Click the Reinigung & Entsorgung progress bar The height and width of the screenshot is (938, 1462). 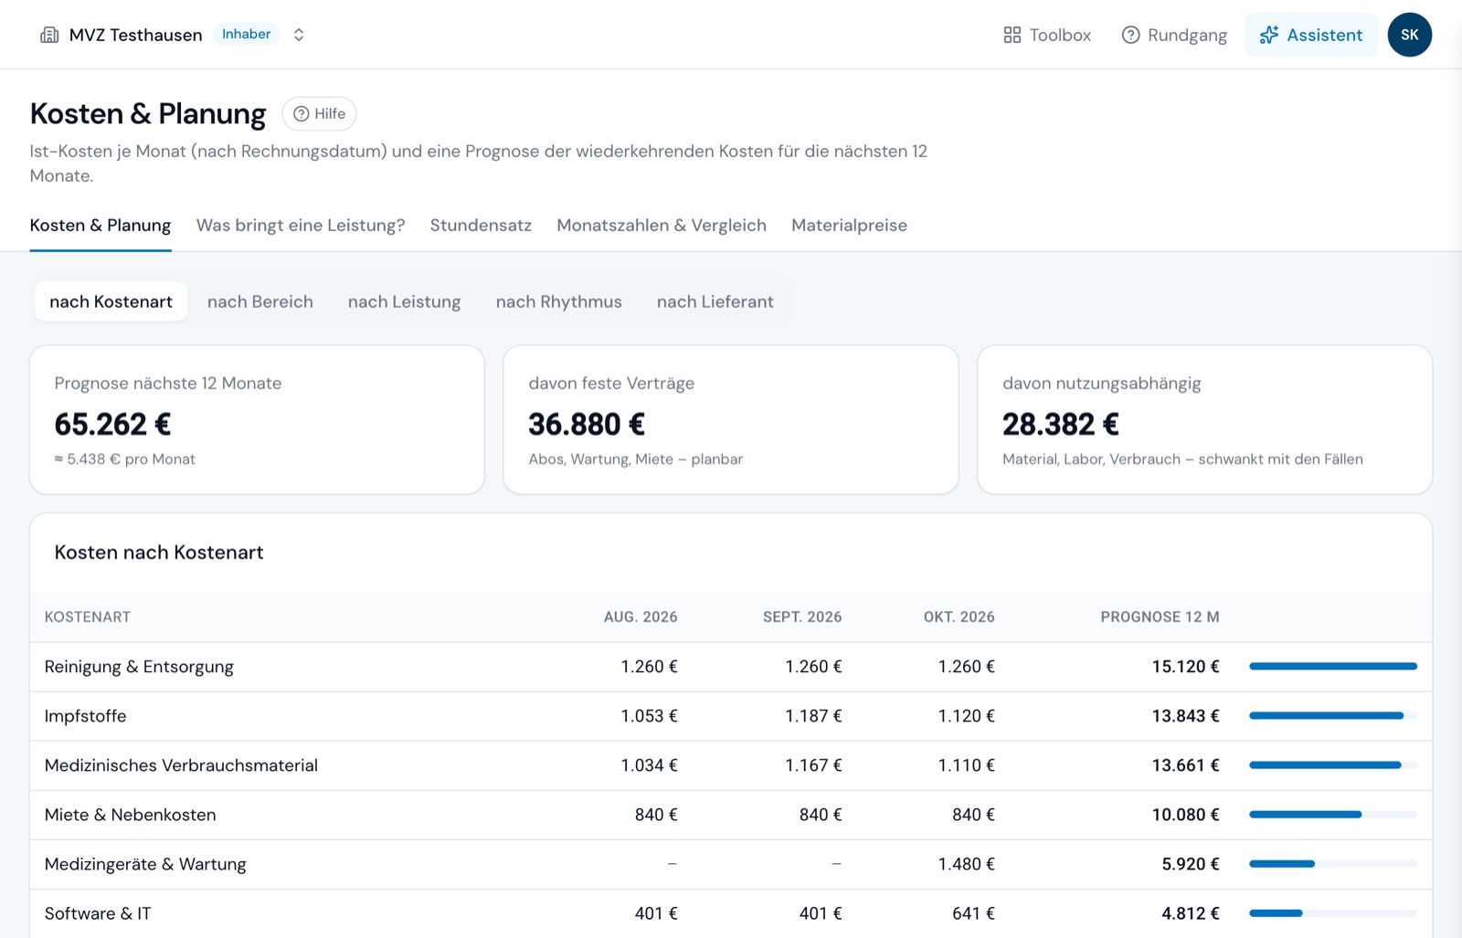[x=1333, y=667]
